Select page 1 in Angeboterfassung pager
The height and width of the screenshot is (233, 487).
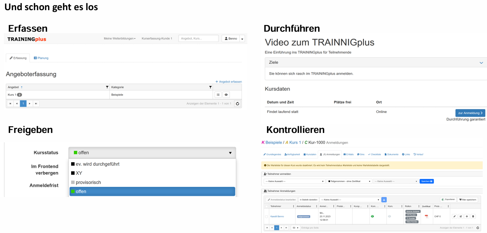(x=23, y=104)
